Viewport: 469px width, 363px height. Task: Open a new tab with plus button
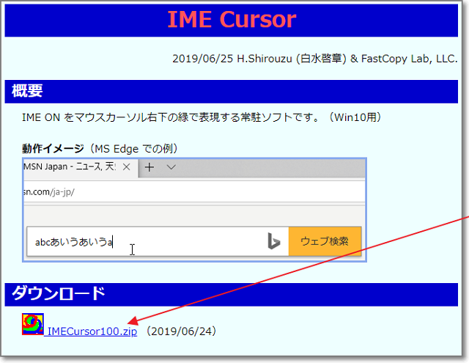pyautogui.click(x=149, y=167)
